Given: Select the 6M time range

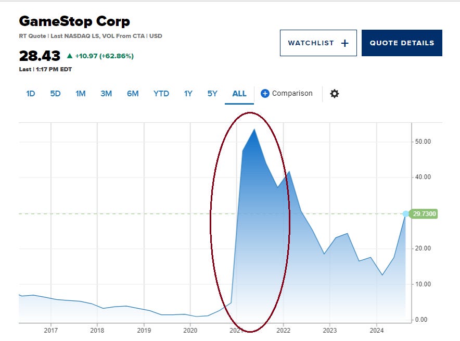Looking at the screenshot, I should [x=133, y=94].
